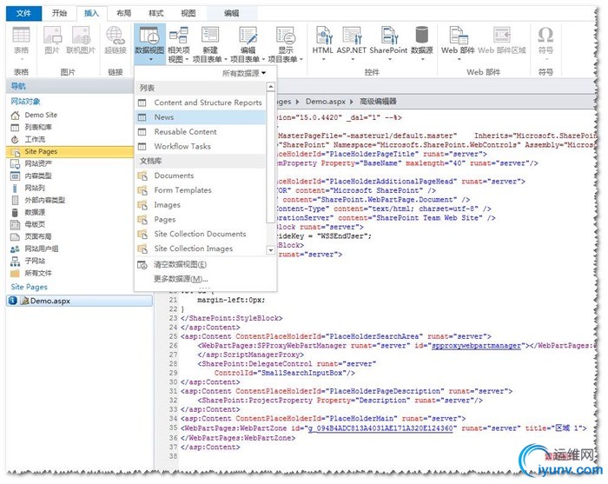Screen dimensions: 608x484
Task: Select the Images library entry
Action: (201, 205)
